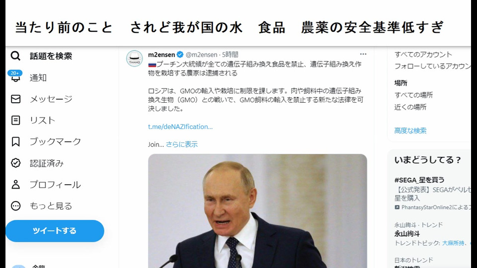
Task: Open the t.me/deNAZIfication link
Action: pyautogui.click(x=180, y=127)
